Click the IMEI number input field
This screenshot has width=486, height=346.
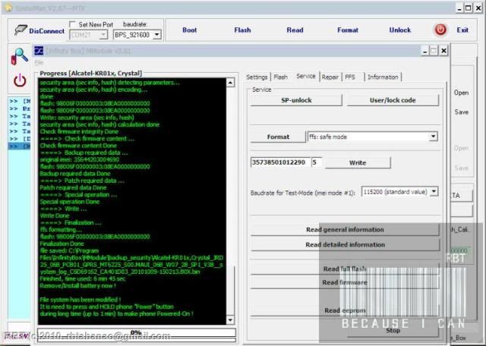click(279, 162)
